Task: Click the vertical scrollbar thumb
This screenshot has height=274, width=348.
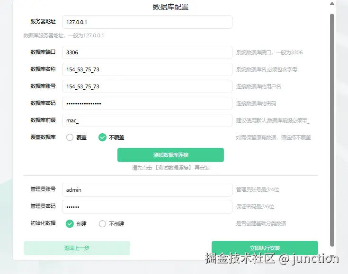Action: (332, 130)
